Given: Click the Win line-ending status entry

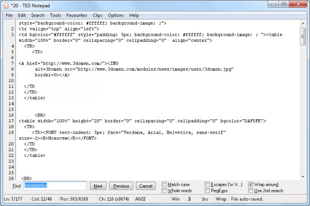Looking at the screenshot, I should click(176, 199).
